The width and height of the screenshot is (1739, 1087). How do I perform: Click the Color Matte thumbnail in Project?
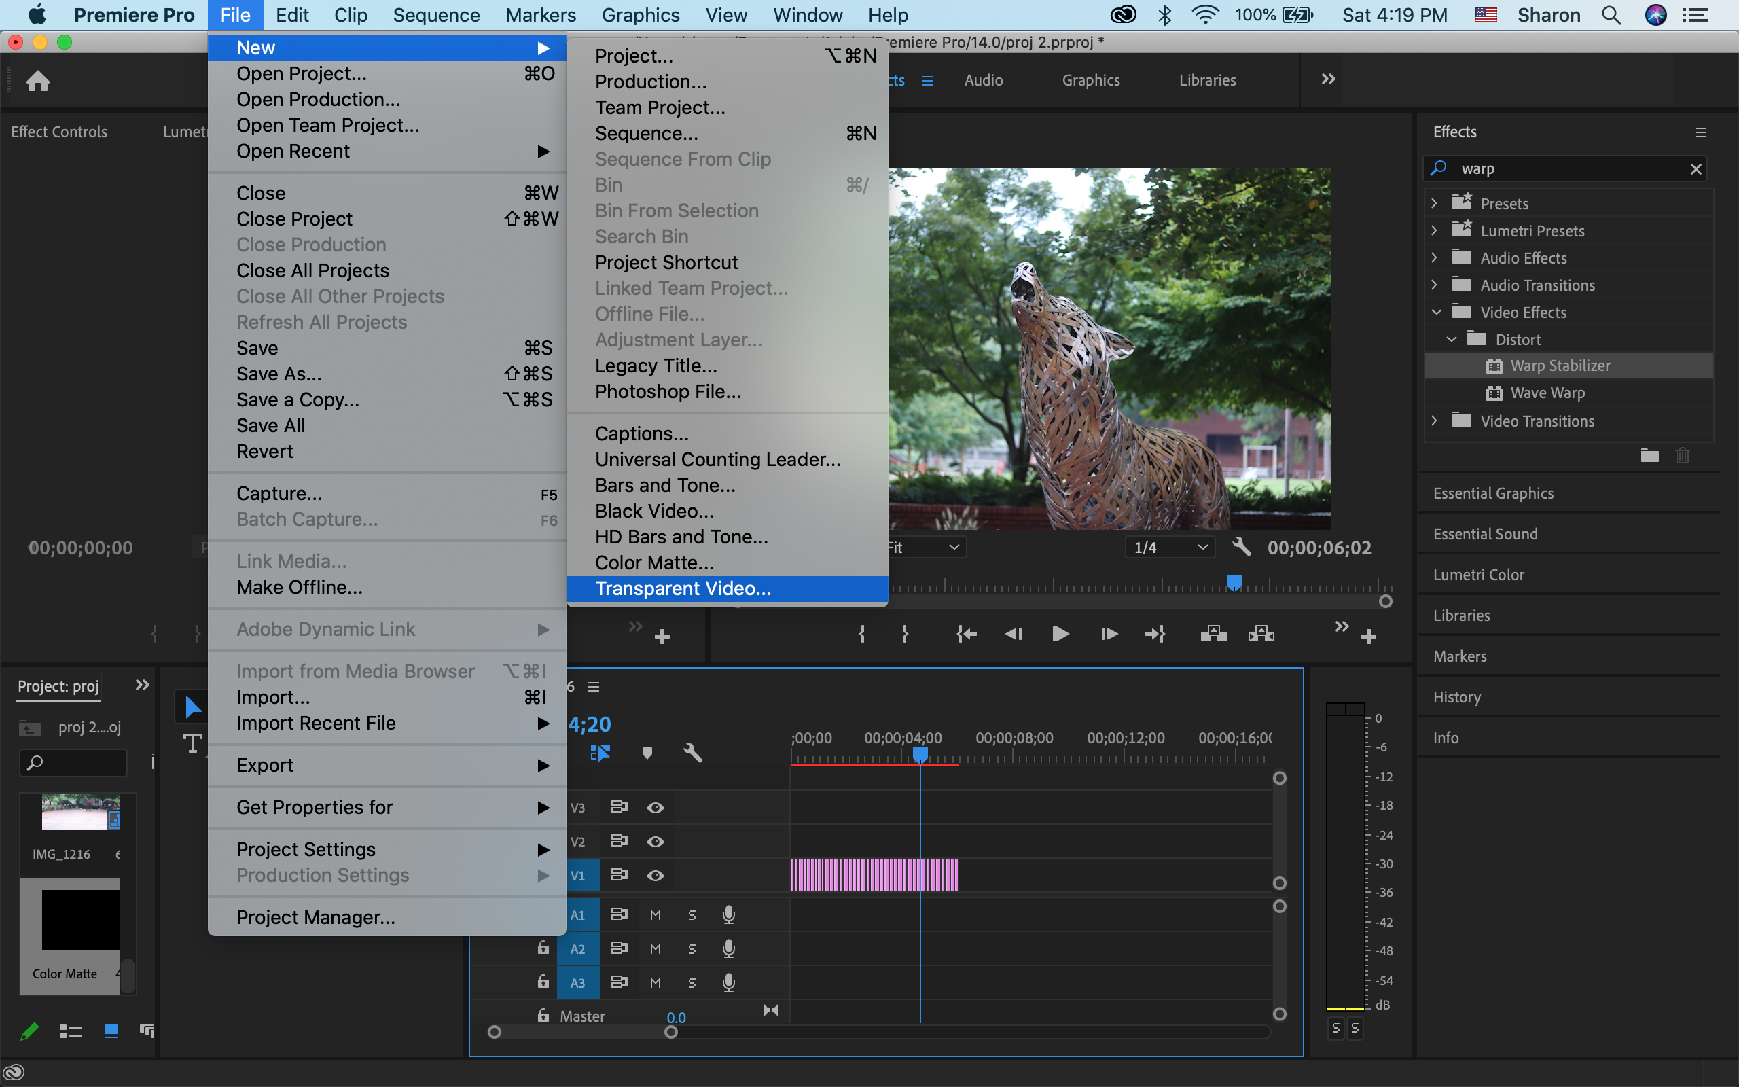tap(79, 919)
